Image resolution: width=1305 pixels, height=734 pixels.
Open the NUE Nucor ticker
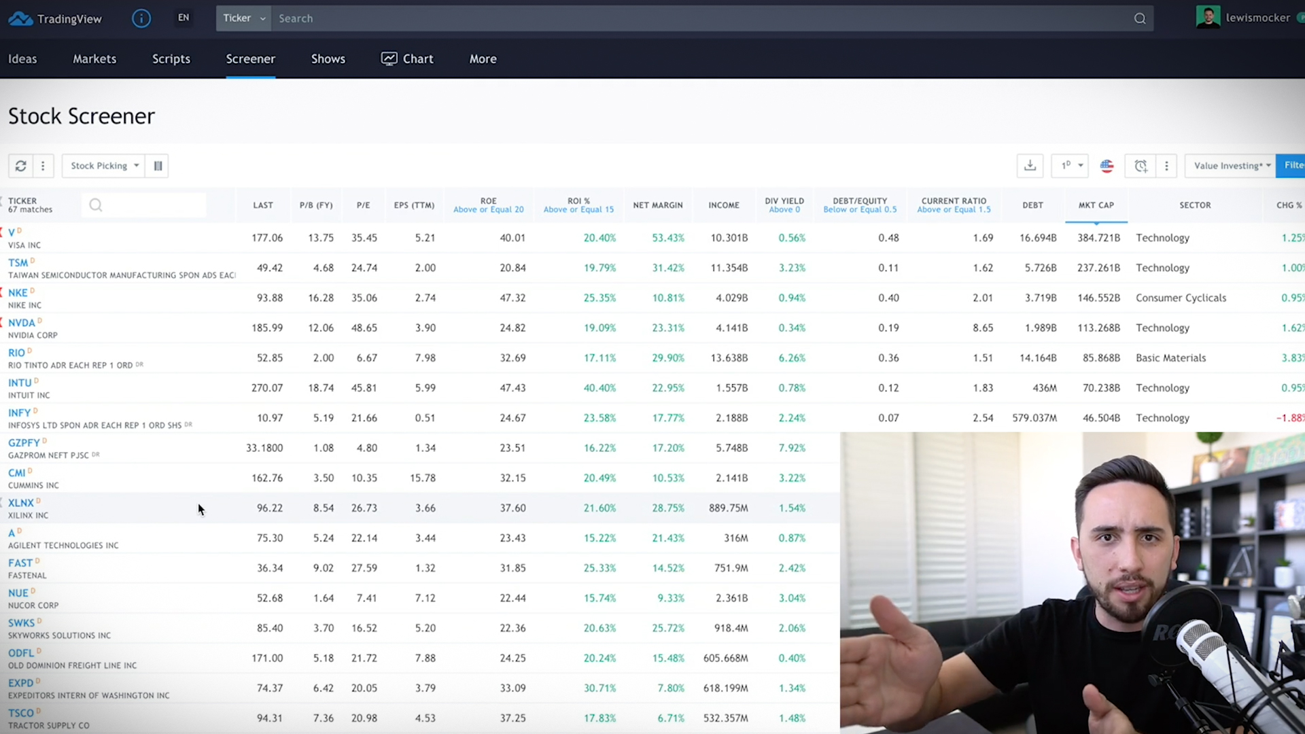click(x=18, y=593)
